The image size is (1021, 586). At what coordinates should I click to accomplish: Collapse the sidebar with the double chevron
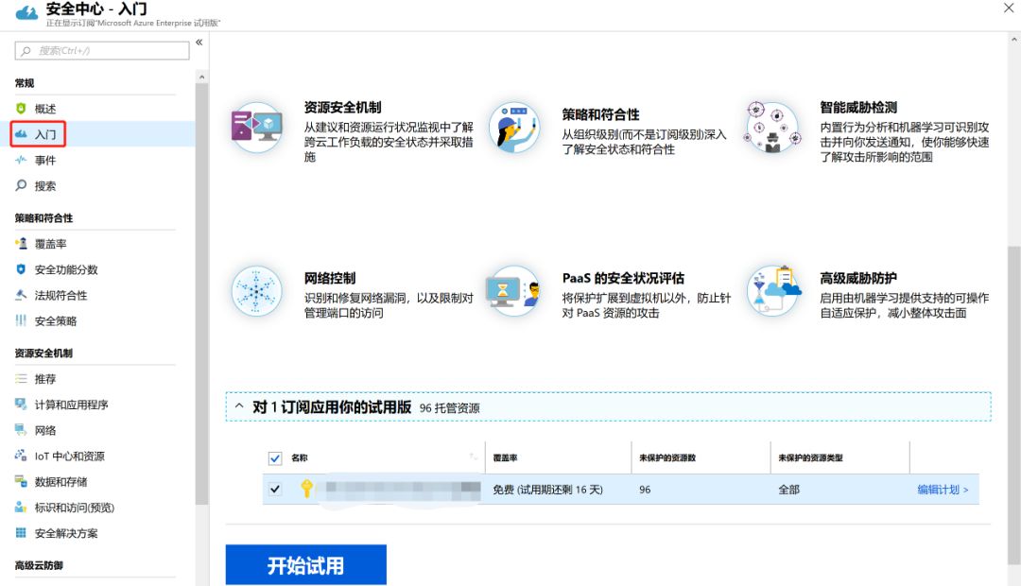(x=199, y=43)
